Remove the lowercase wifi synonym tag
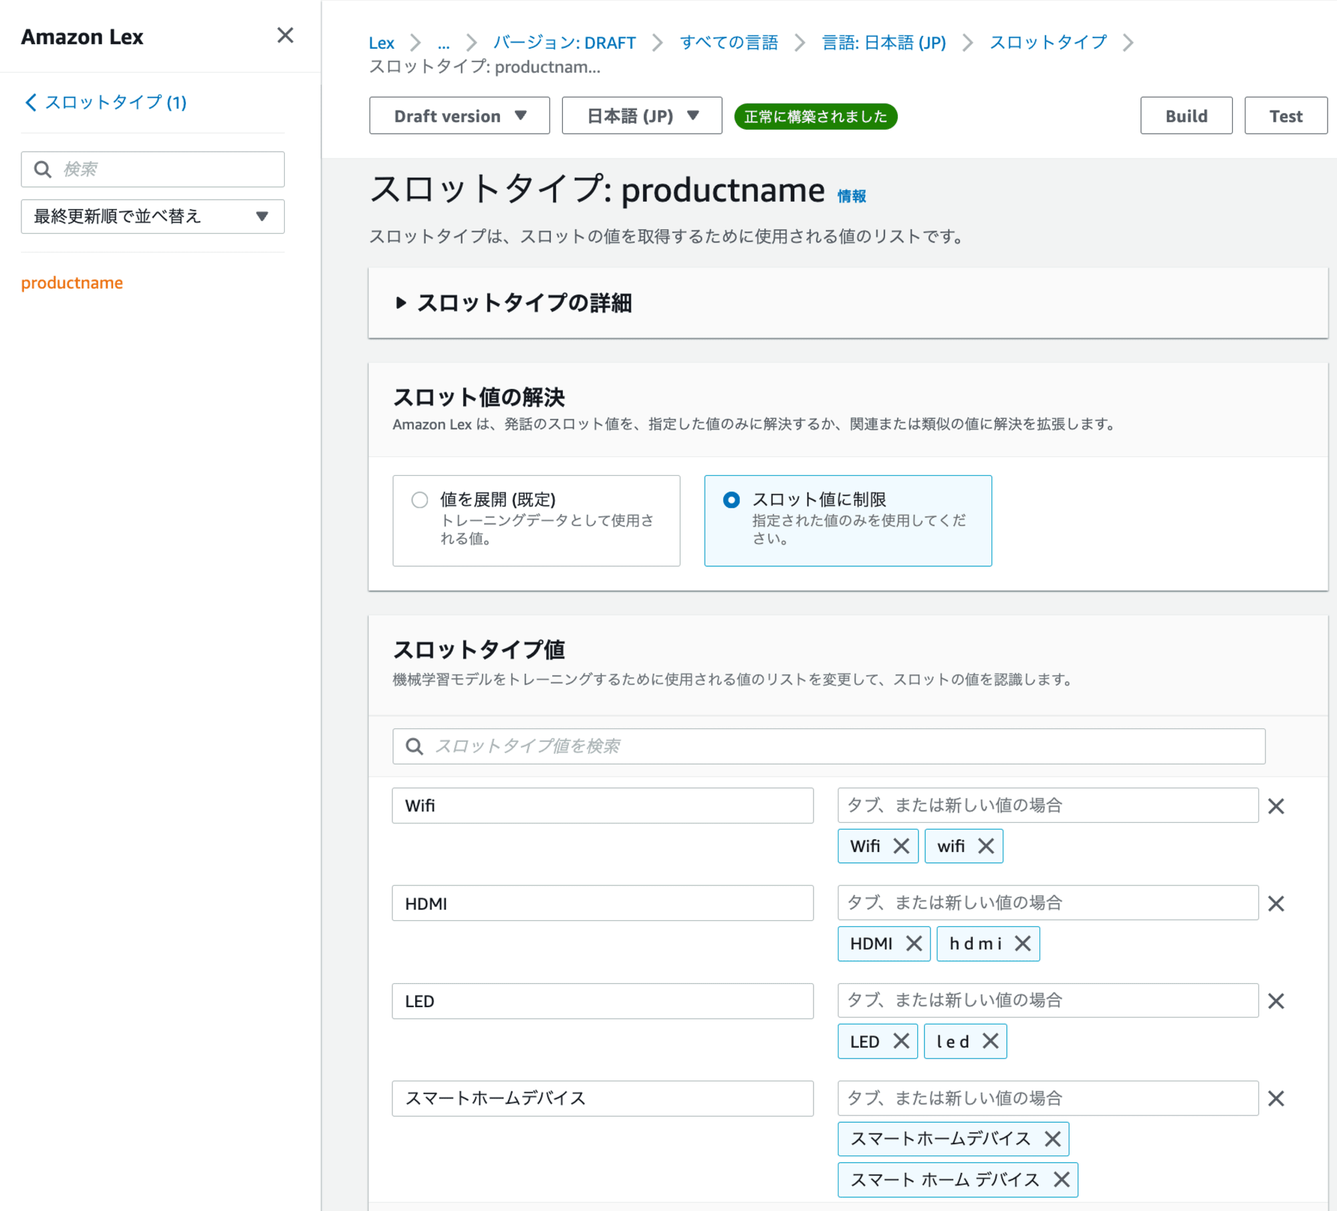 [x=986, y=846]
